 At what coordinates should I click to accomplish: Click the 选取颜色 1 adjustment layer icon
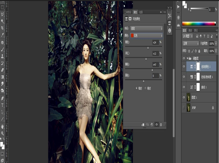tap(192, 66)
